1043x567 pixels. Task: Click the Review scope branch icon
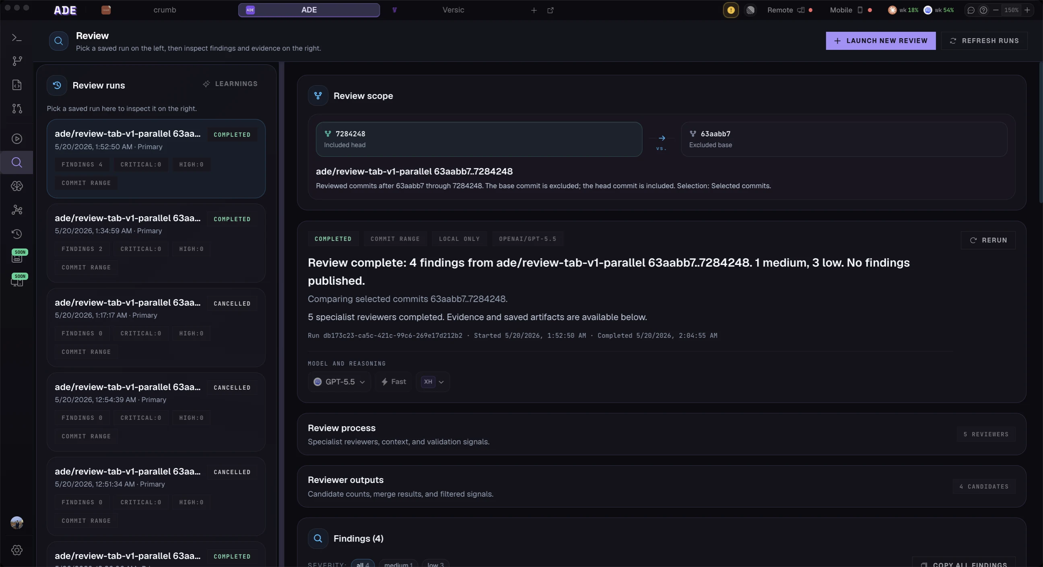point(318,96)
